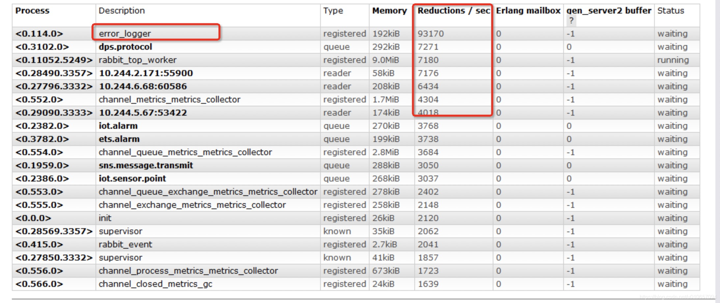Image resolution: width=720 pixels, height=303 pixels.
Task: Open process <0.415.0> details
Action: click(x=39, y=244)
